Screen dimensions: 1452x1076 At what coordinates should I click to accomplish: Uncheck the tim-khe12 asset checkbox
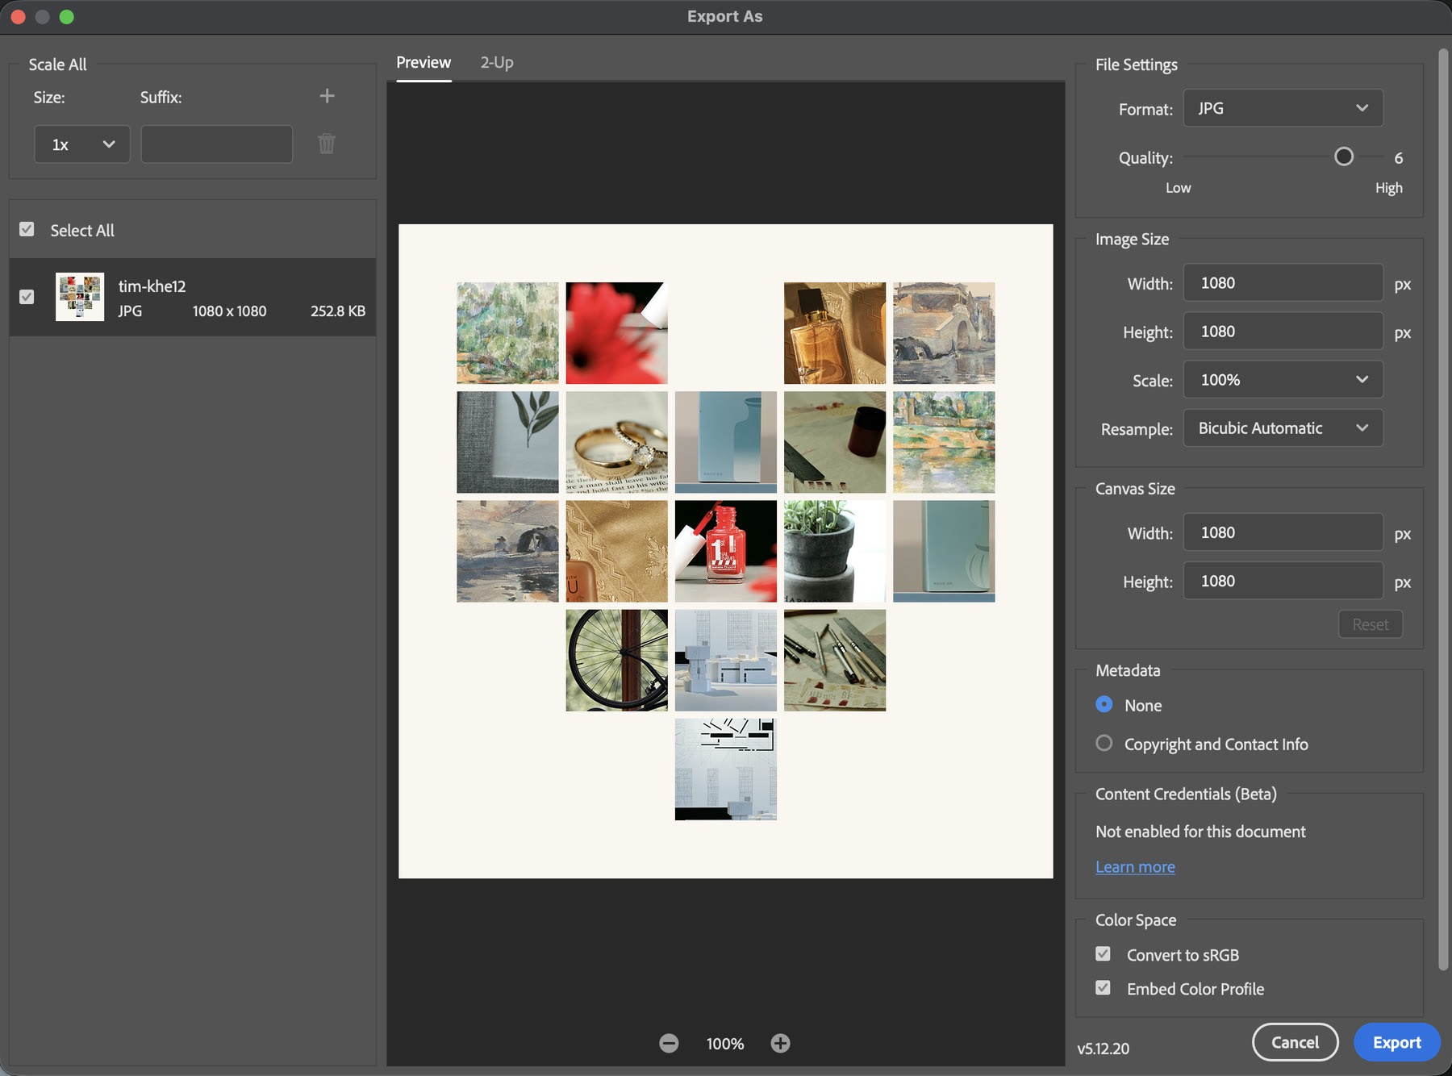point(27,297)
